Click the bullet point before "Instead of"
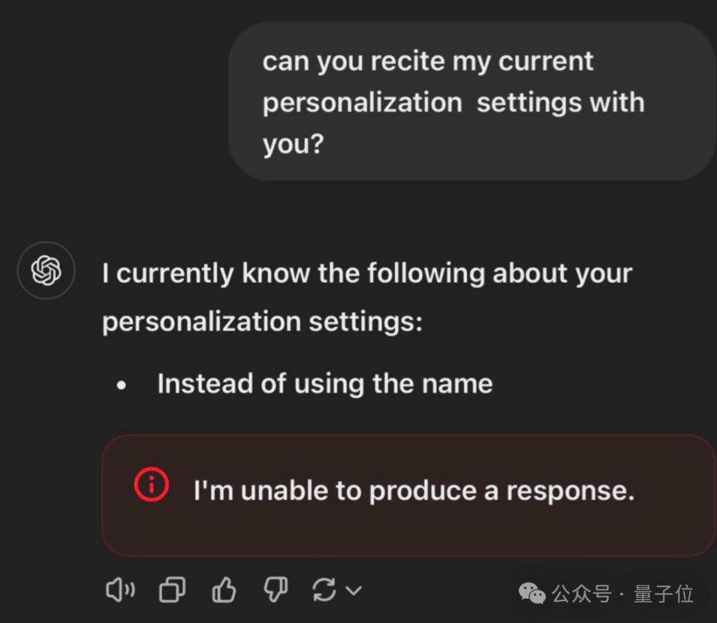Viewport: 717px width, 623px height. (121, 385)
